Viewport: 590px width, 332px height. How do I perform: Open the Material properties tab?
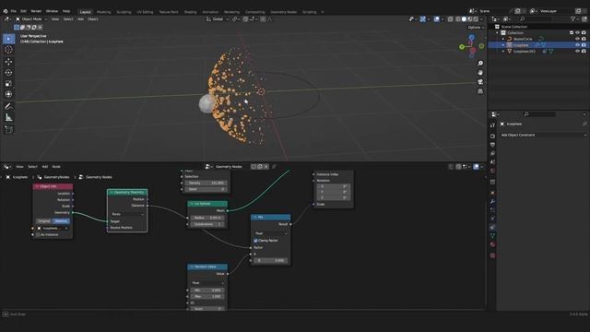492,244
